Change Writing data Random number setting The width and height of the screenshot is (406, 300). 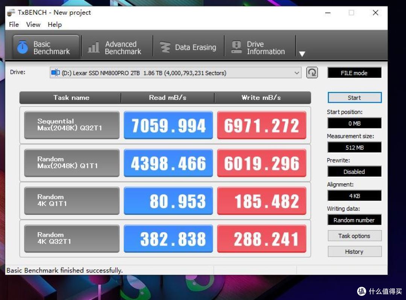coord(354,220)
